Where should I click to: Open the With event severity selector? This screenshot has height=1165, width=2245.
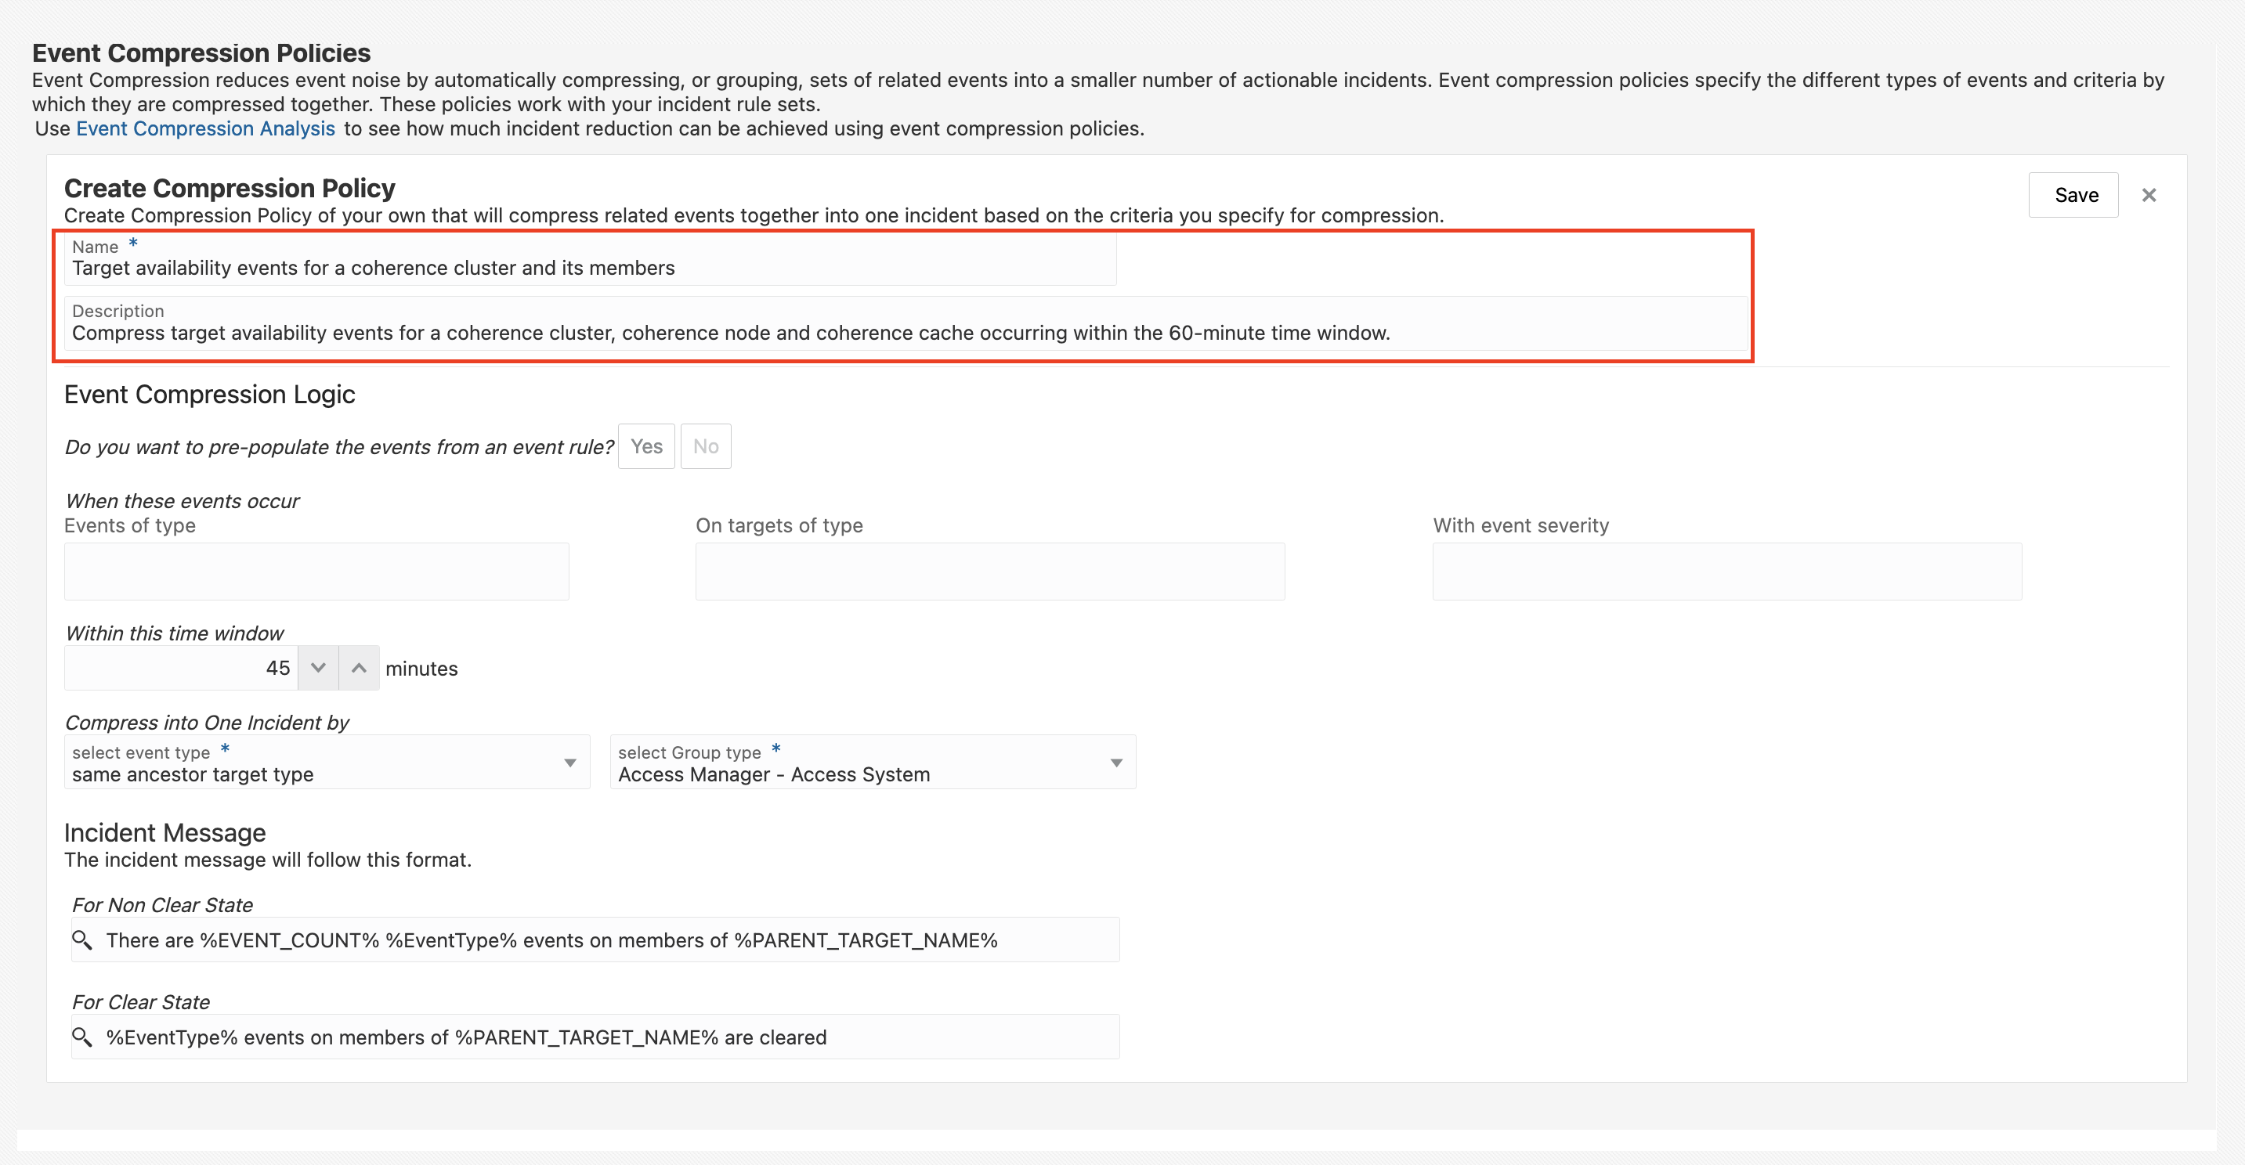(1726, 572)
